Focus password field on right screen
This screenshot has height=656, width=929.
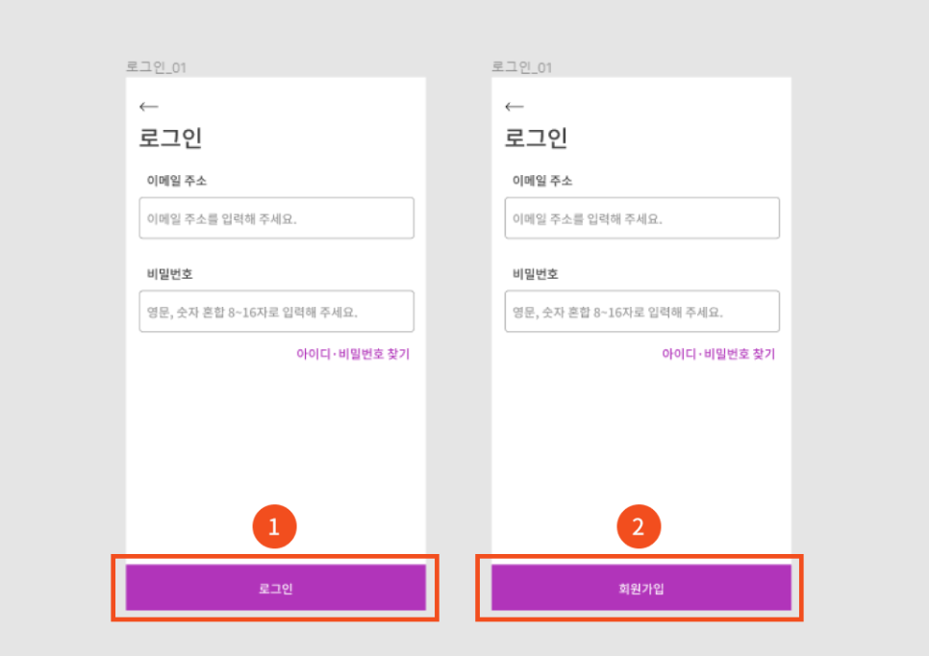click(642, 311)
